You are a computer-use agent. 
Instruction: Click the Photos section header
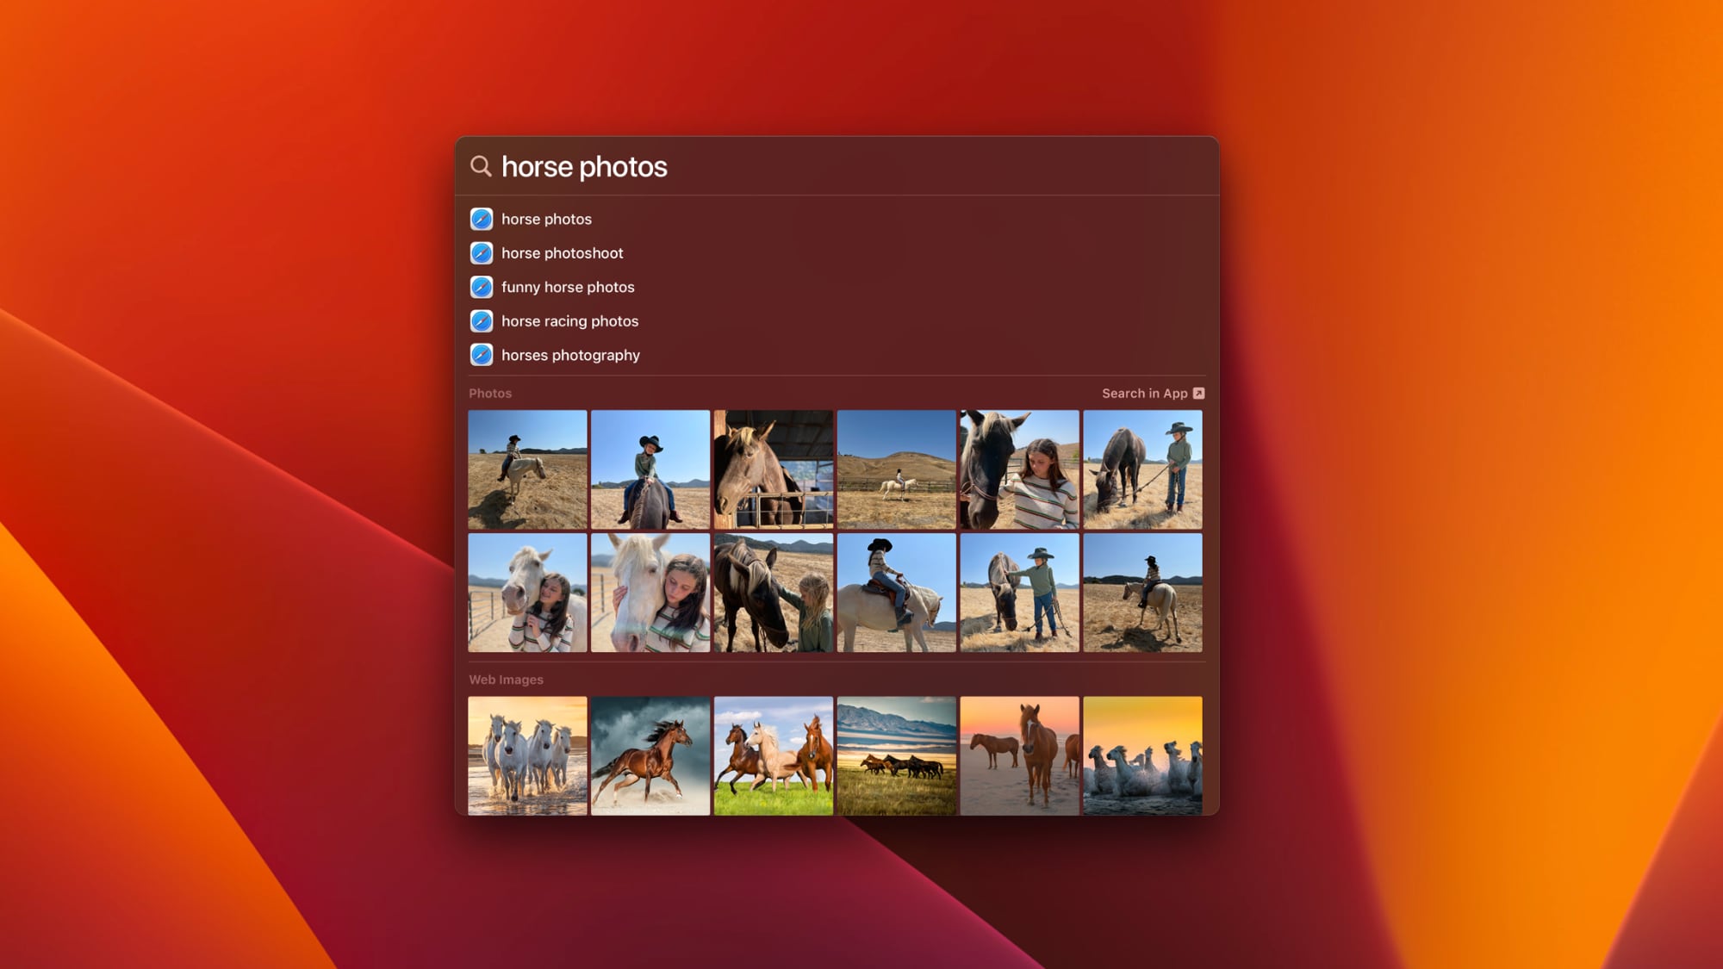[x=489, y=393]
